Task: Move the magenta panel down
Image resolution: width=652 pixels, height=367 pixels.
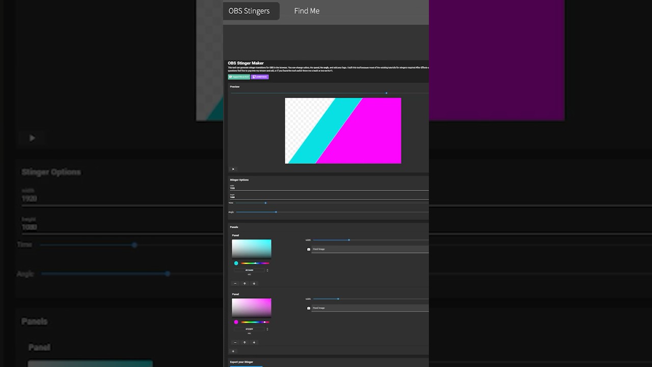Action: (x=254, y=343)
